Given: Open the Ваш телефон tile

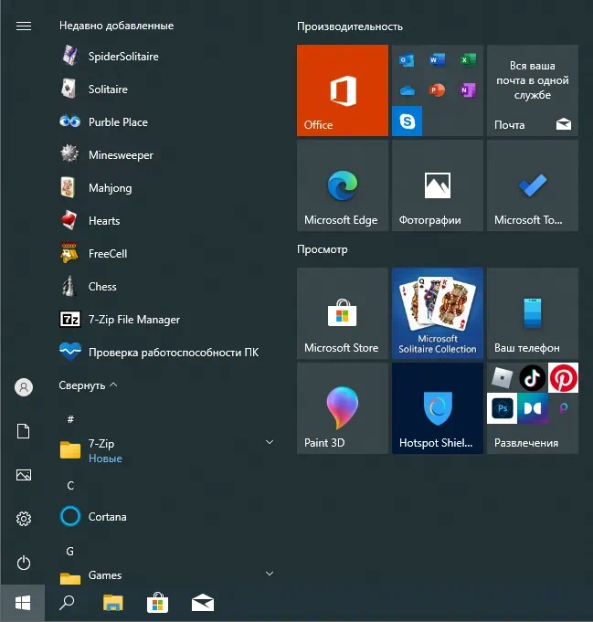Looking at the screenshot, I should [x=533, y=313].
